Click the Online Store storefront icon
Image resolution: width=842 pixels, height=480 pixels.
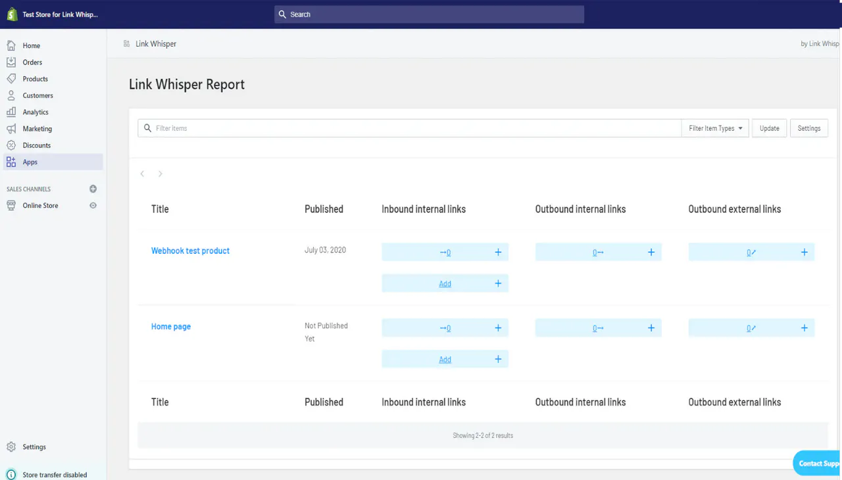coord(11,205)
